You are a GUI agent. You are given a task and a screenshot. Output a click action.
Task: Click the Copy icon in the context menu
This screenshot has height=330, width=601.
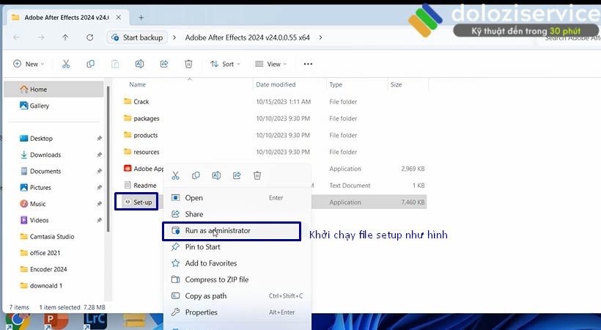(x=196, y=176)
